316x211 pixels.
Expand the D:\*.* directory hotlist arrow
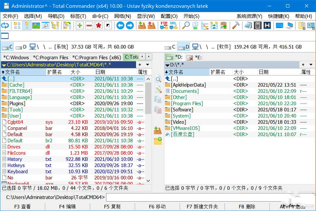(167, 65)
